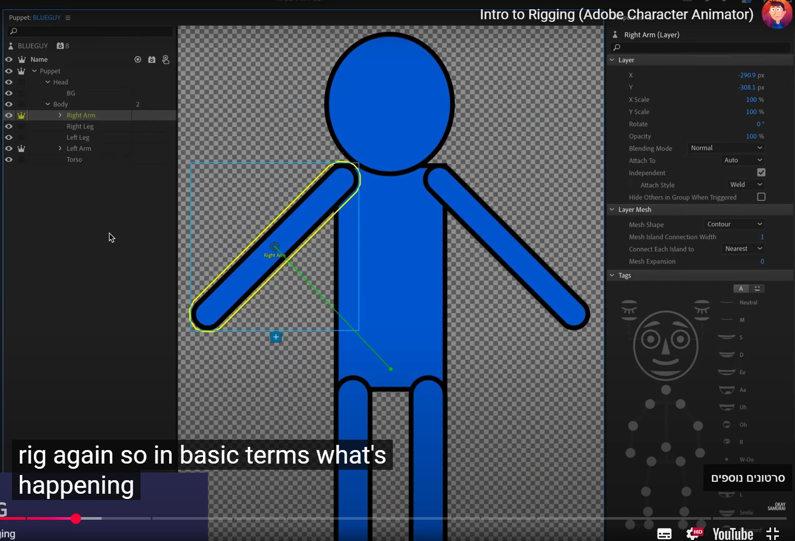
Task: Open Connect Each Island to dropdown
Action: [x=743, y=248]
